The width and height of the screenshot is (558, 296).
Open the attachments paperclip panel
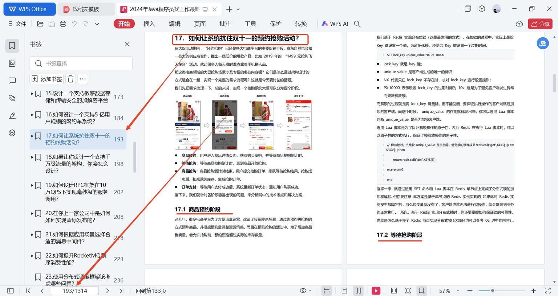[12, 98]
